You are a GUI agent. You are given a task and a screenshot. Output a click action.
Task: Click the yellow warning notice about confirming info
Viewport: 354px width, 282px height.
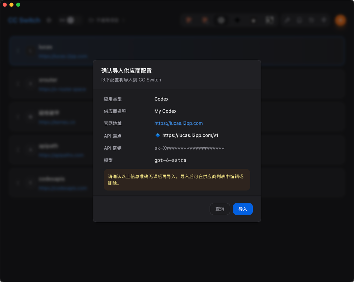pos(177,180)
